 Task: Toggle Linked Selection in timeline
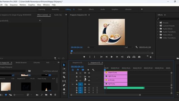[x=83, y=70]
